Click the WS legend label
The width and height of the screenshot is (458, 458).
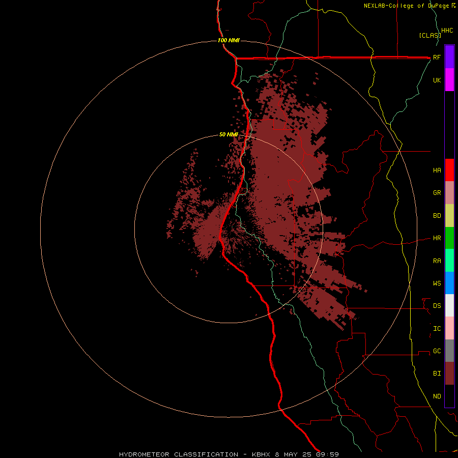(437, 283)
